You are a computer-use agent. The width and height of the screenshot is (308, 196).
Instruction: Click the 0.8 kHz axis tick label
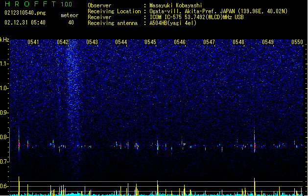tap(4, 137)
